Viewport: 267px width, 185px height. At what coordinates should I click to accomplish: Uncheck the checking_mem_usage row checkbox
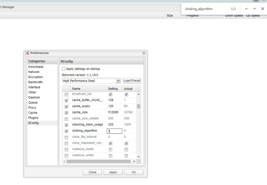(x=66, y=125)
